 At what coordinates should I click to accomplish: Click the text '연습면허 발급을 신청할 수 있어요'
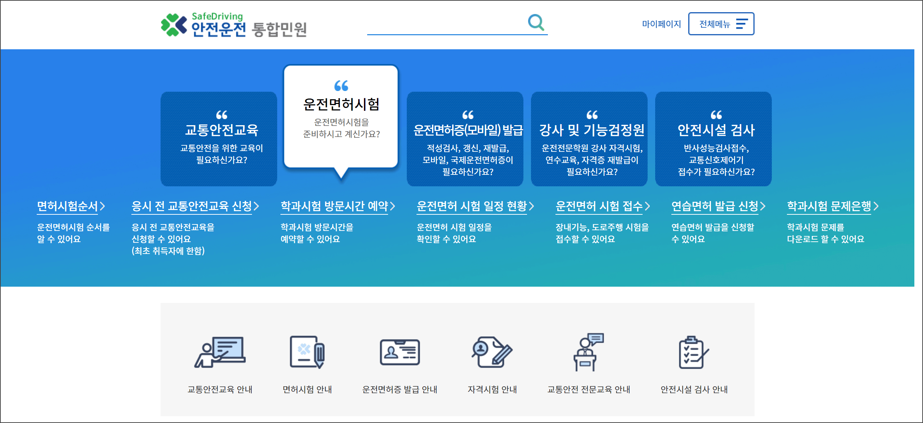(x=713, y=233)
